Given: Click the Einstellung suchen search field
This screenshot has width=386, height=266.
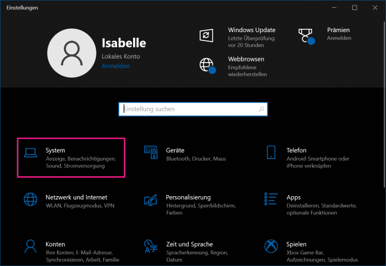Looking at the screenshot, I should pyautogui.click(x=189, y=109).
